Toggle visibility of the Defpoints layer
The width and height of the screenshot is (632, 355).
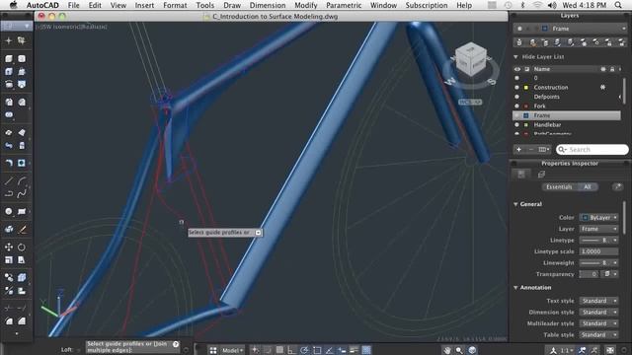516,97
